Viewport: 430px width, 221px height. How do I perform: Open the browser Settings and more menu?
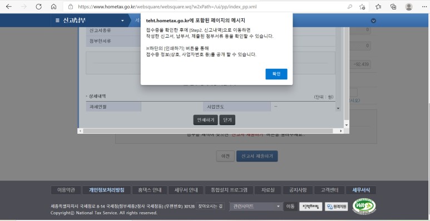click(x=424, y=7)
